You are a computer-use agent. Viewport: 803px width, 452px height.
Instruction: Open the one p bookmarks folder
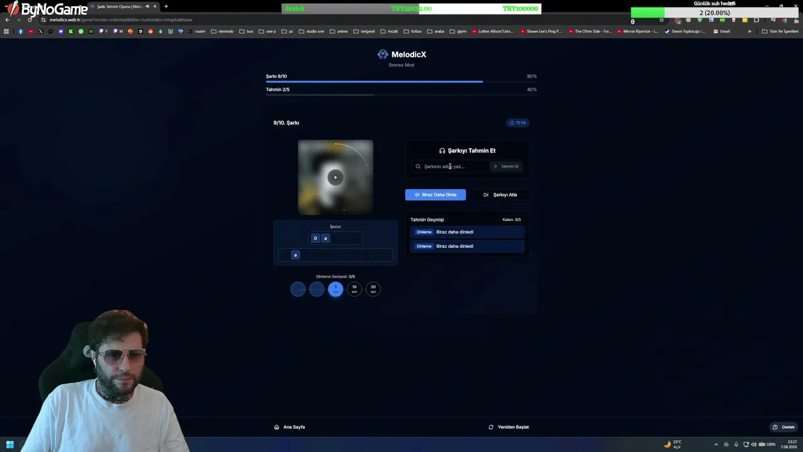pos(267,31)
